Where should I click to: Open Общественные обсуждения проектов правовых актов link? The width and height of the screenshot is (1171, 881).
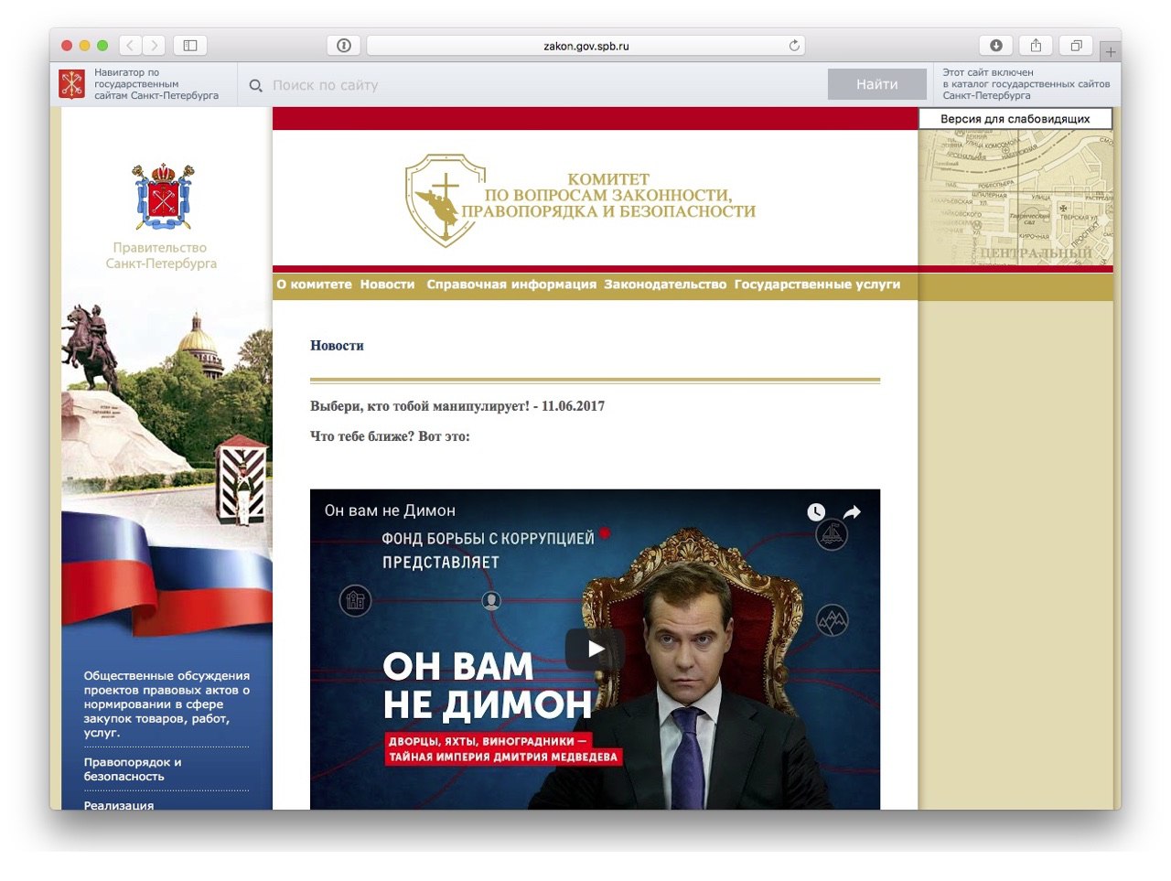(x=167, y=704)
